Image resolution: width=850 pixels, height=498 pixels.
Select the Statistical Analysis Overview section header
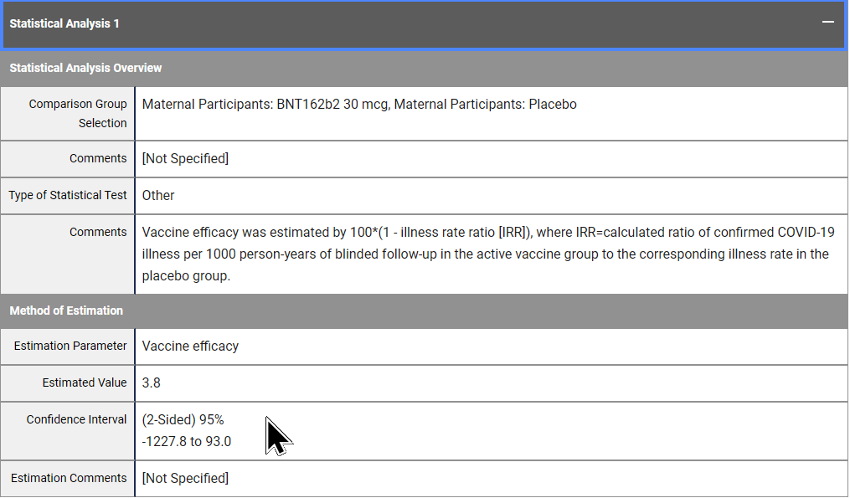pyautogui.click(x=85, y=68)
